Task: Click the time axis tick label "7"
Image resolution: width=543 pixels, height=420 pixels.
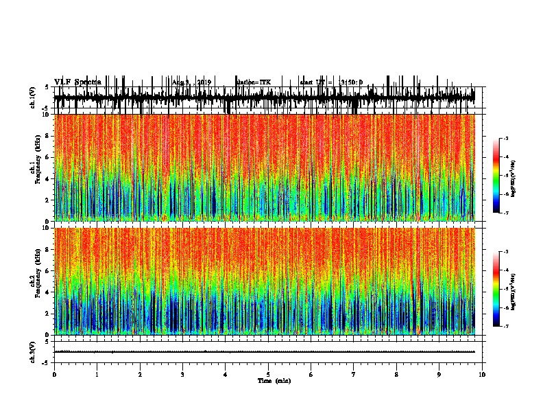Action: [x=354, y=375]
